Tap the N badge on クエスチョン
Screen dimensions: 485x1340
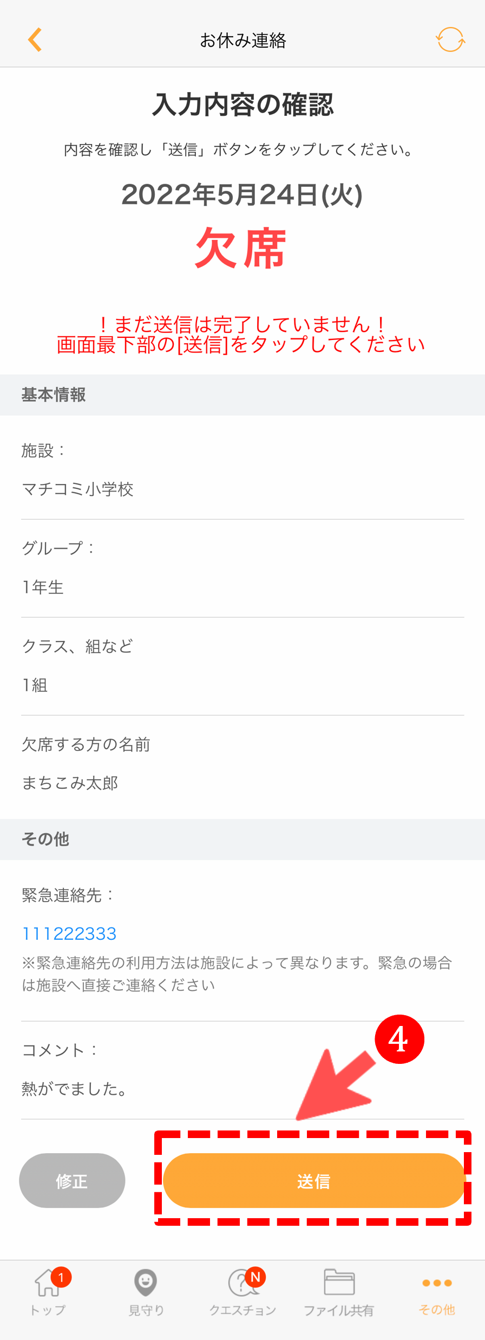255,1278
